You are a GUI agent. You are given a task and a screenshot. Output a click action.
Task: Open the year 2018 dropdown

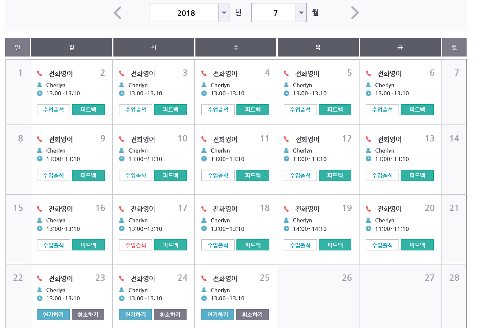click(x=224, y=13)
